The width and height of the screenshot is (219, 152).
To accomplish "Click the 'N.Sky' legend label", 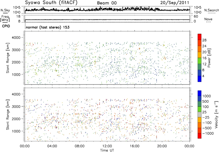I will click(5, 10).
